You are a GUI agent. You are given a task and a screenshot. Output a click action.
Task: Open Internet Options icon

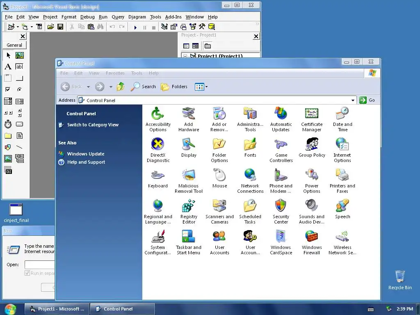click(x=342, y=150)
